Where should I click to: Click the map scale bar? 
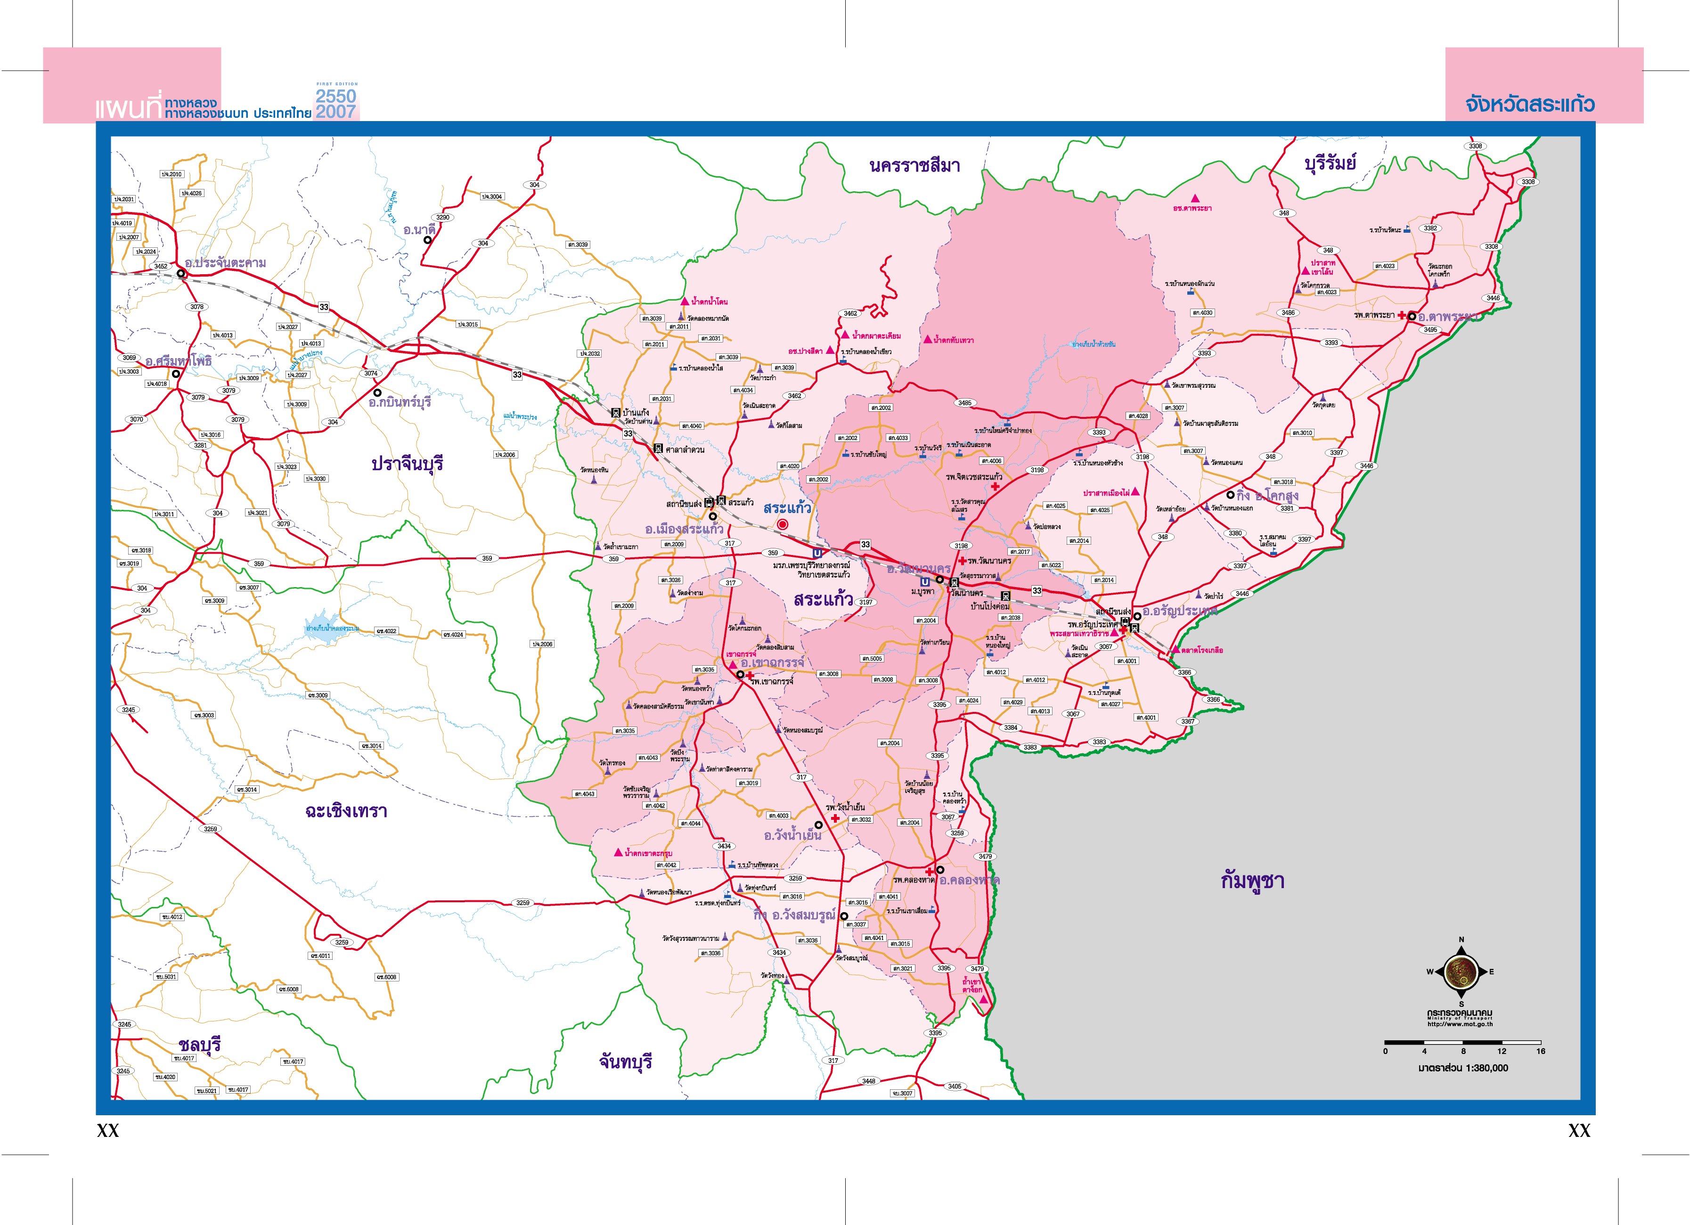(x=1462, y=1042)
